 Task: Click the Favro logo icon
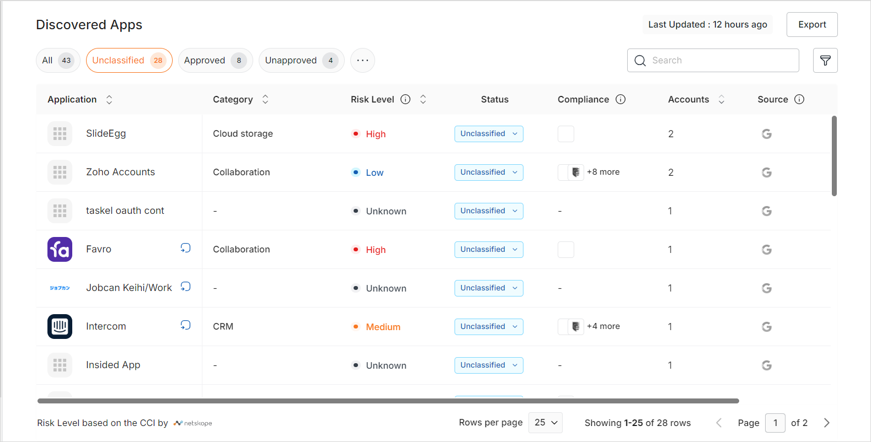tap(60, 249)
